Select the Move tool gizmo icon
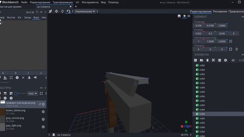The width and height of the screenshot is (244, 137). (50, 11)
